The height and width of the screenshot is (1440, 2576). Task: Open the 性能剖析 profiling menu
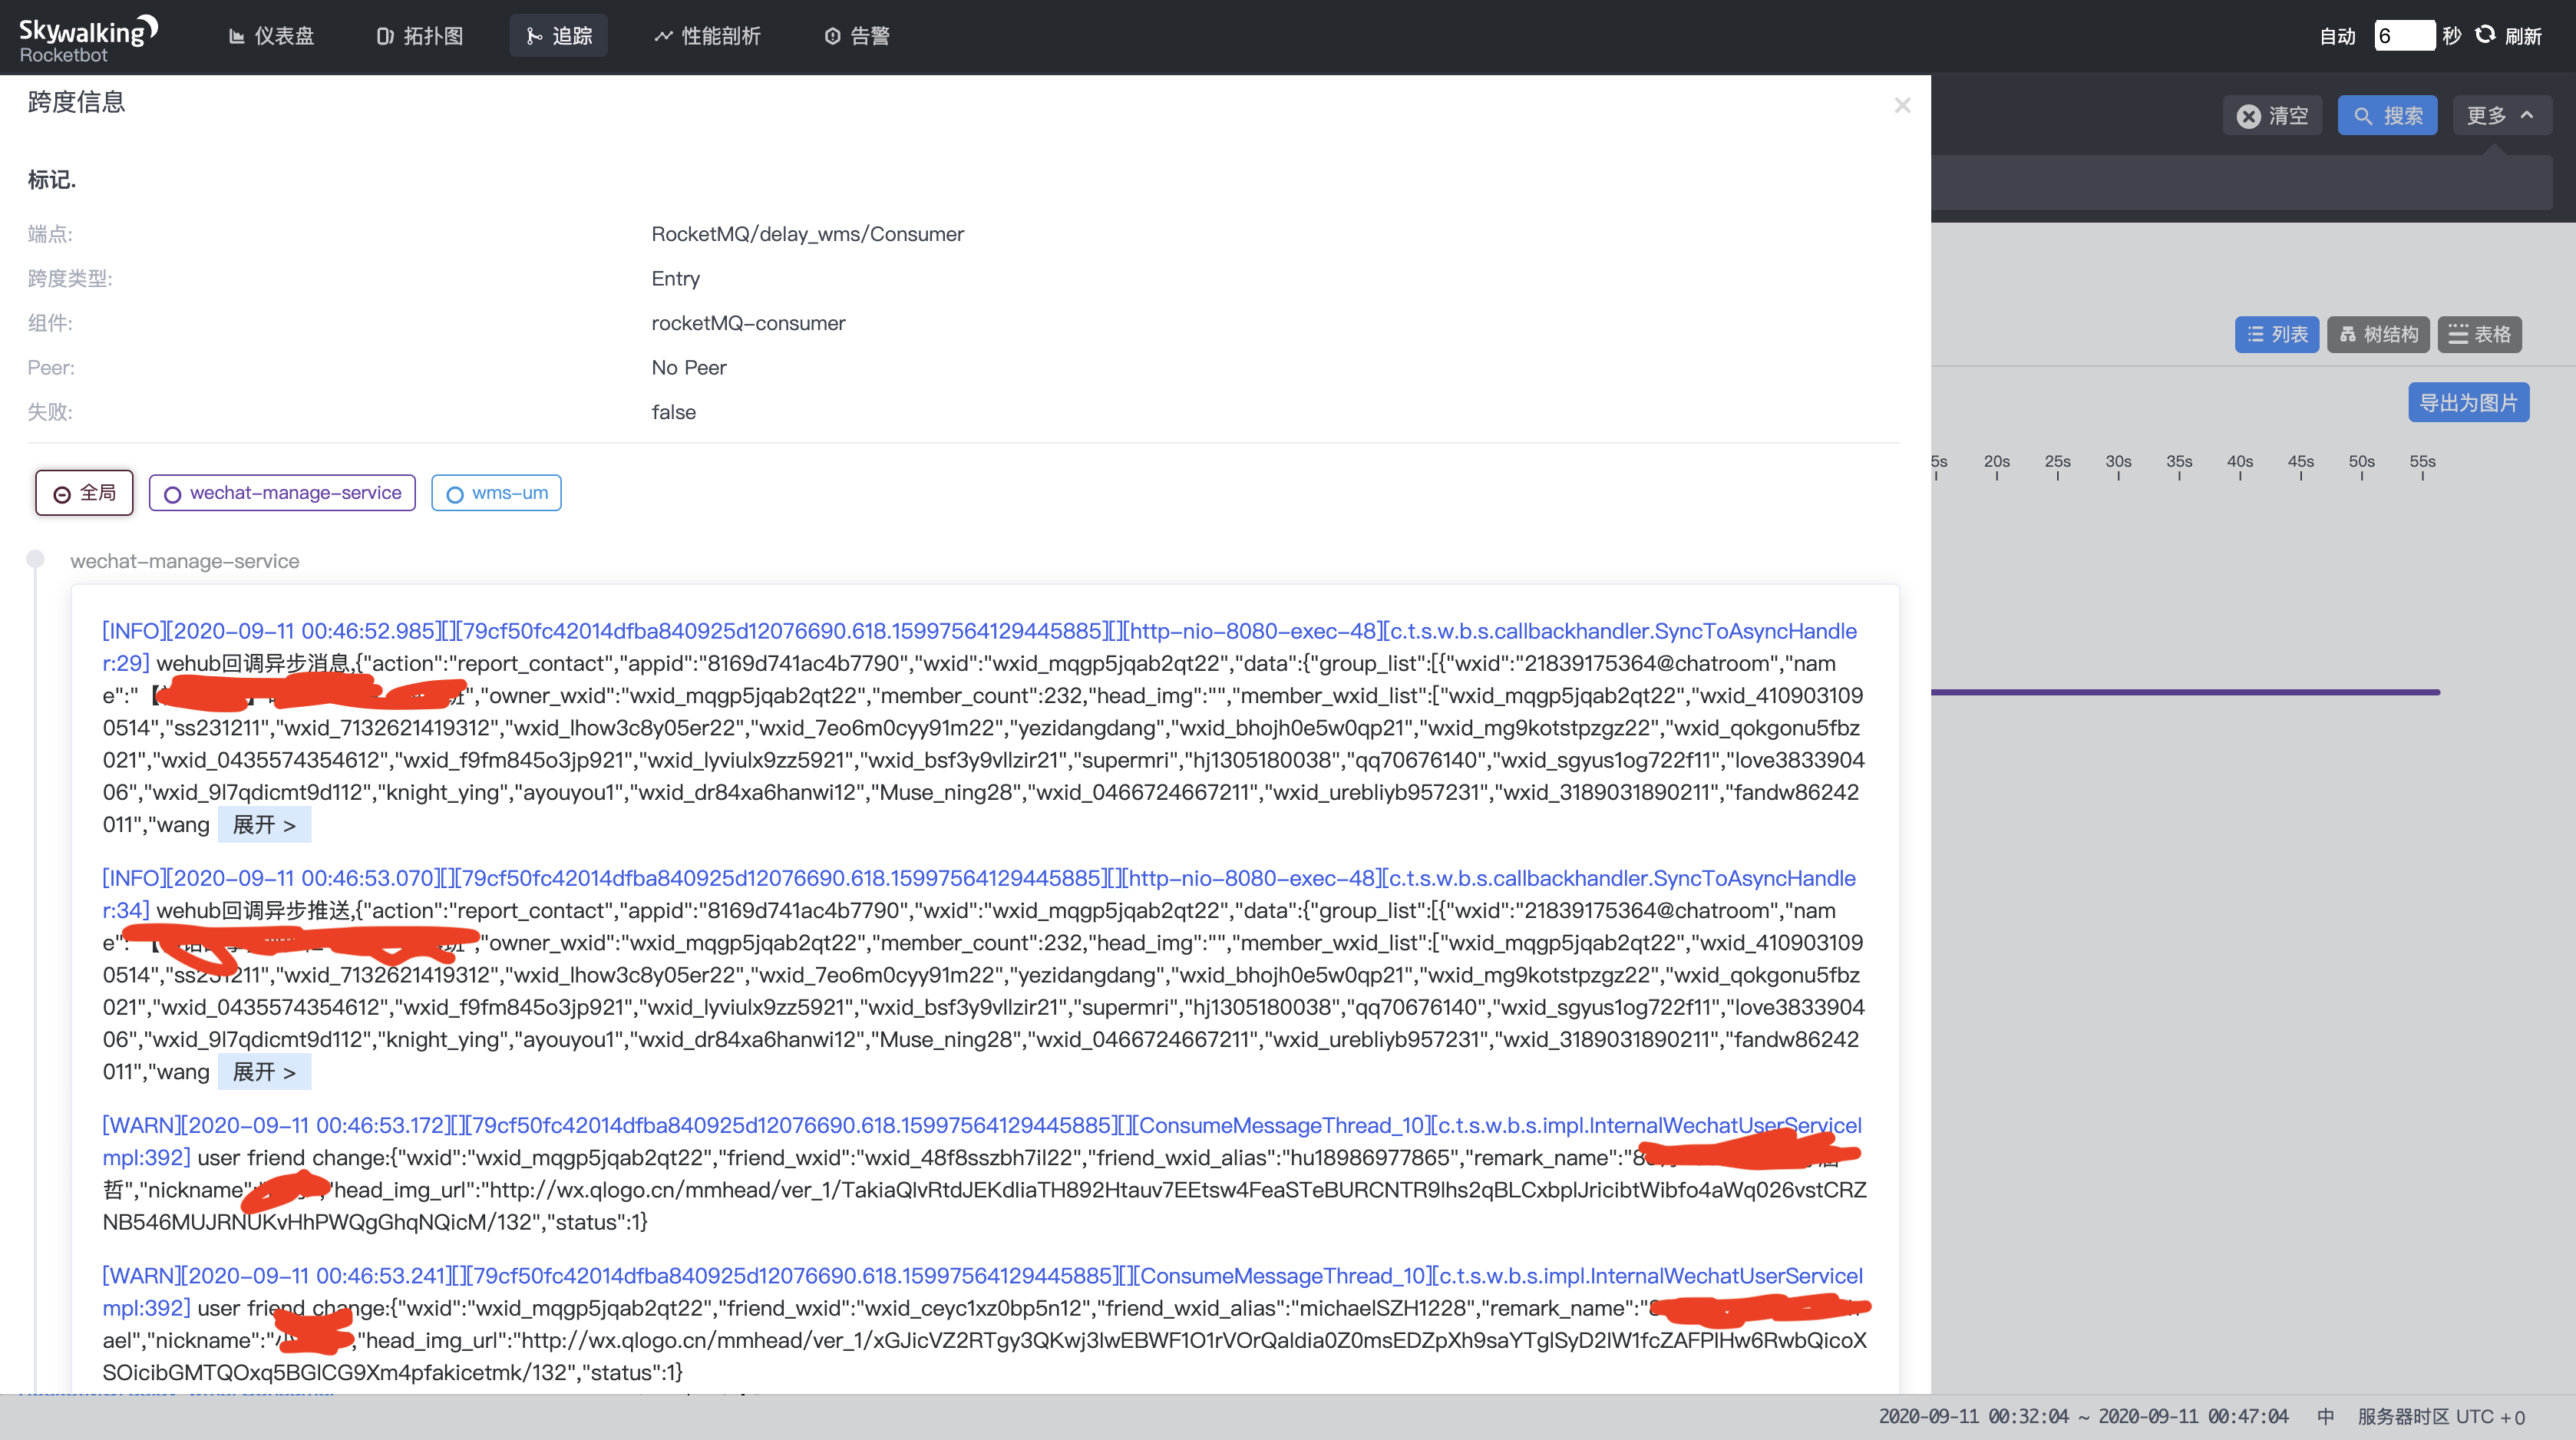pyautogui.click(x=707, y=36)
